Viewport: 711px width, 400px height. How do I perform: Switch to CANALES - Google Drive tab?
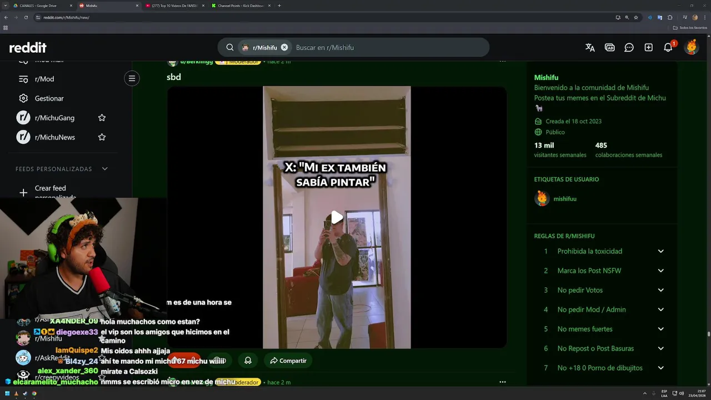click(x=42, y=6)
